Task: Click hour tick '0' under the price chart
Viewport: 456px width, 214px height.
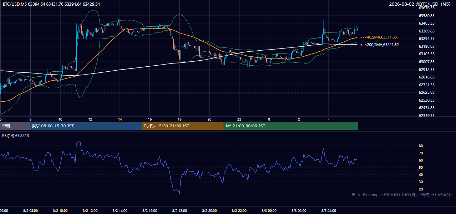Action: tap(269, 119)
